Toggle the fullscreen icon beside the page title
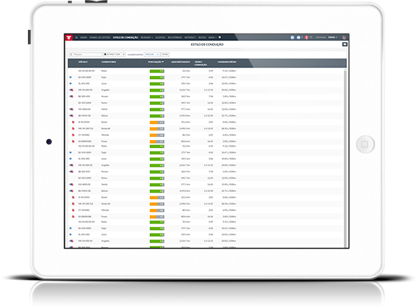The height and width of the screenshot is (307, 418). tap(345, 44)
